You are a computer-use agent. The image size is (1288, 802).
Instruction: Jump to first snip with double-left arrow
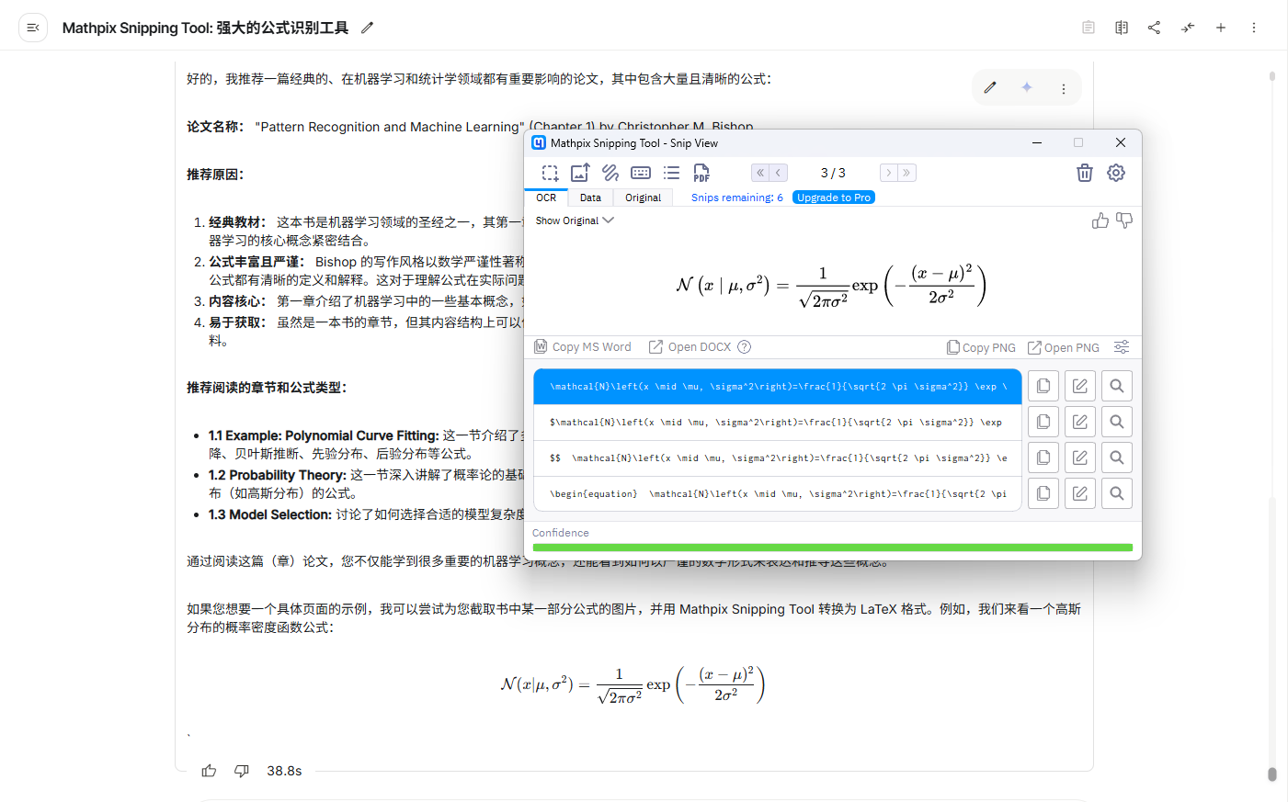(760, 173)
